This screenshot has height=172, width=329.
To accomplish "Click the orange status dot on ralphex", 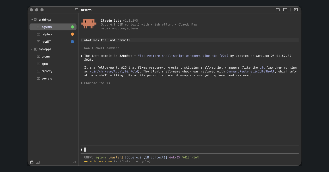I will tap(72, 34).
